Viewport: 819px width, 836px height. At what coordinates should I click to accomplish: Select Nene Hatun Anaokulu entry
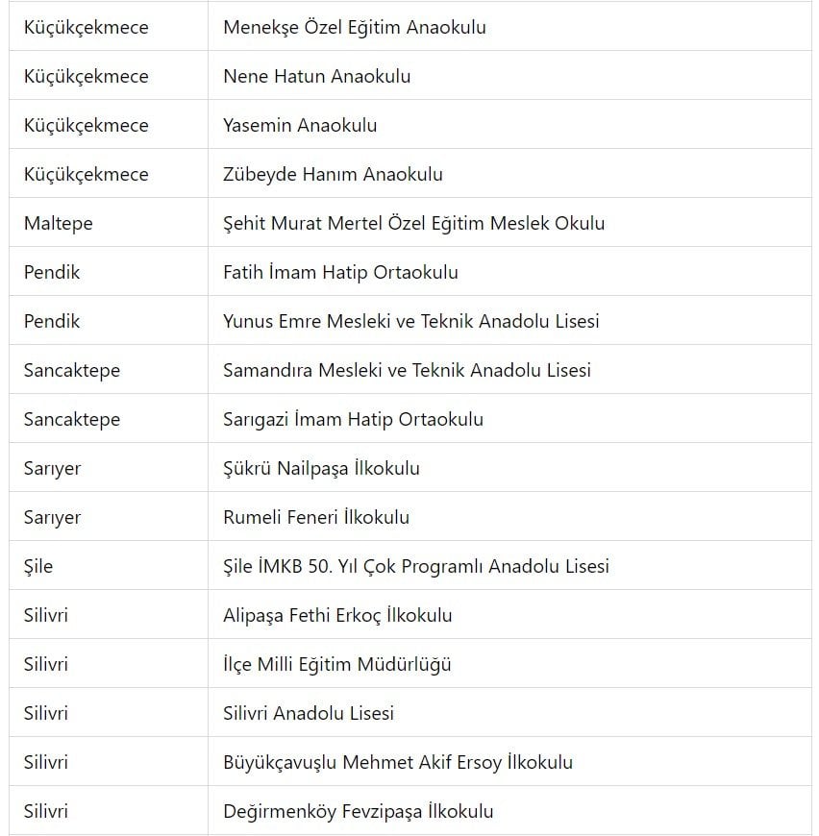[316, 77]
